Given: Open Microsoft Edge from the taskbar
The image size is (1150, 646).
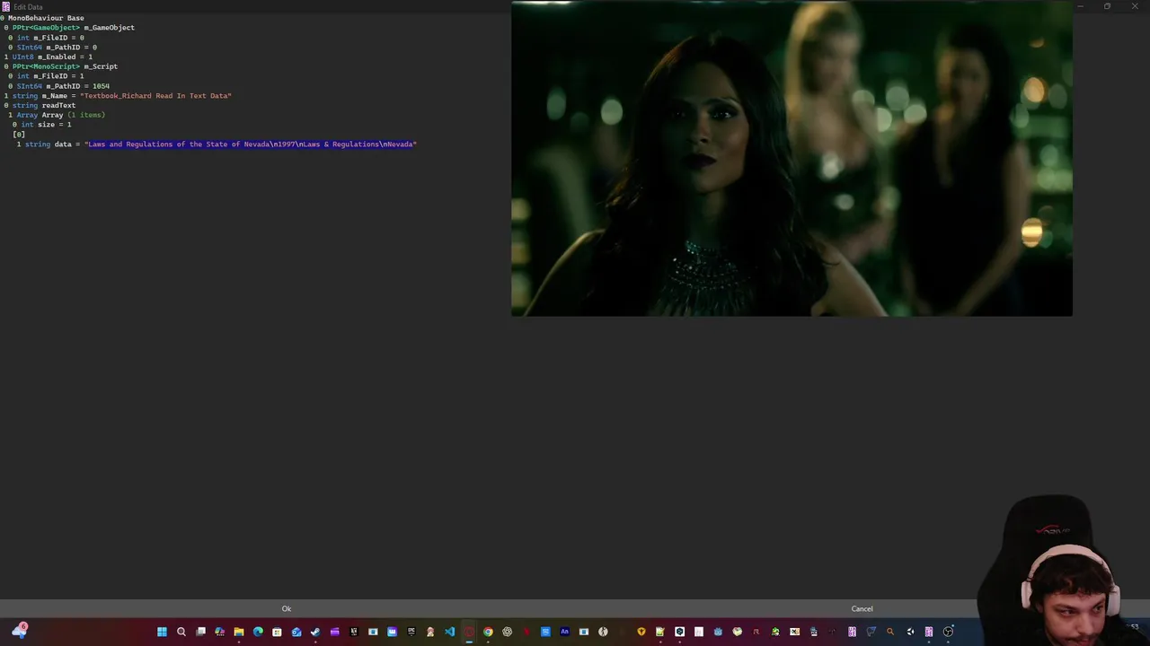Looking at the screenshot, I should click(258, 632).
